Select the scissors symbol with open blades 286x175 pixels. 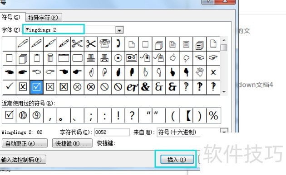click(x=77, y=44)
